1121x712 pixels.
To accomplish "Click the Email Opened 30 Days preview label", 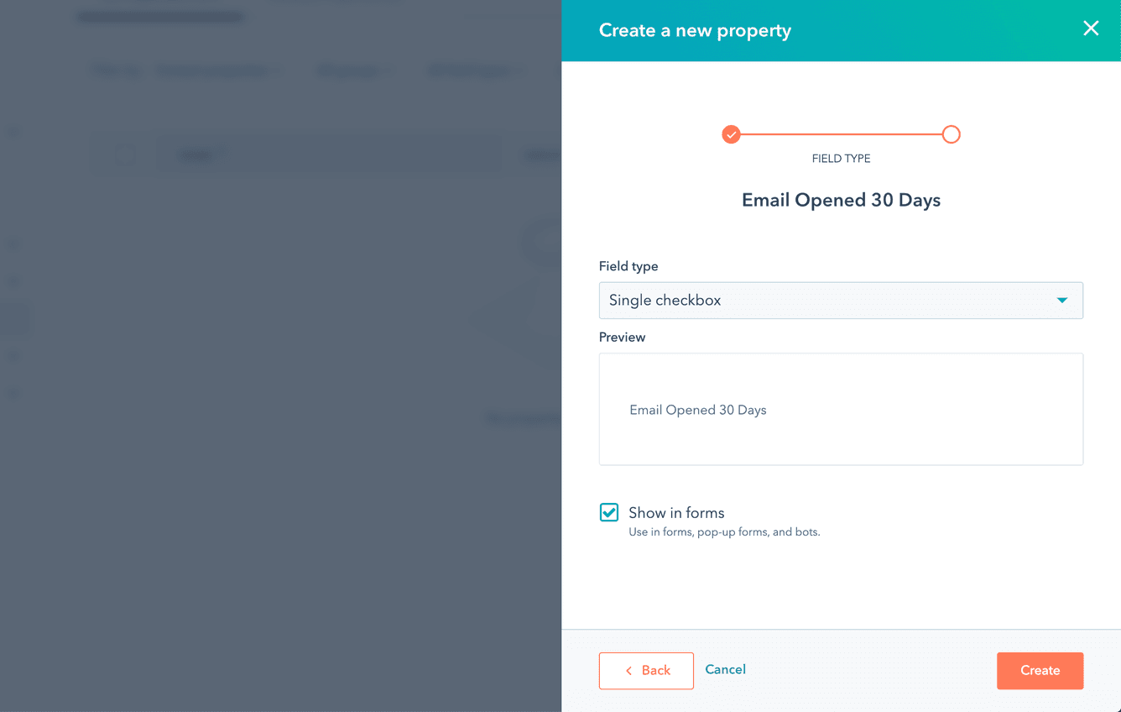I will coord(698,410).
